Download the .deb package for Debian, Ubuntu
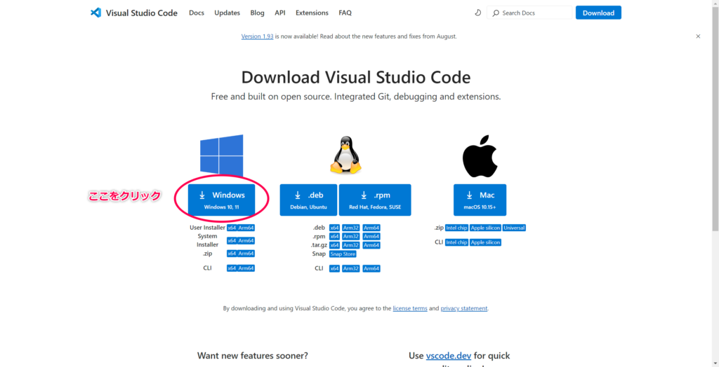719x367 pixels. coord(308,200)
